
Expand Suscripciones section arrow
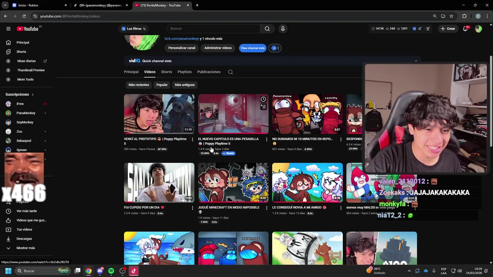(x=32, y=95)
